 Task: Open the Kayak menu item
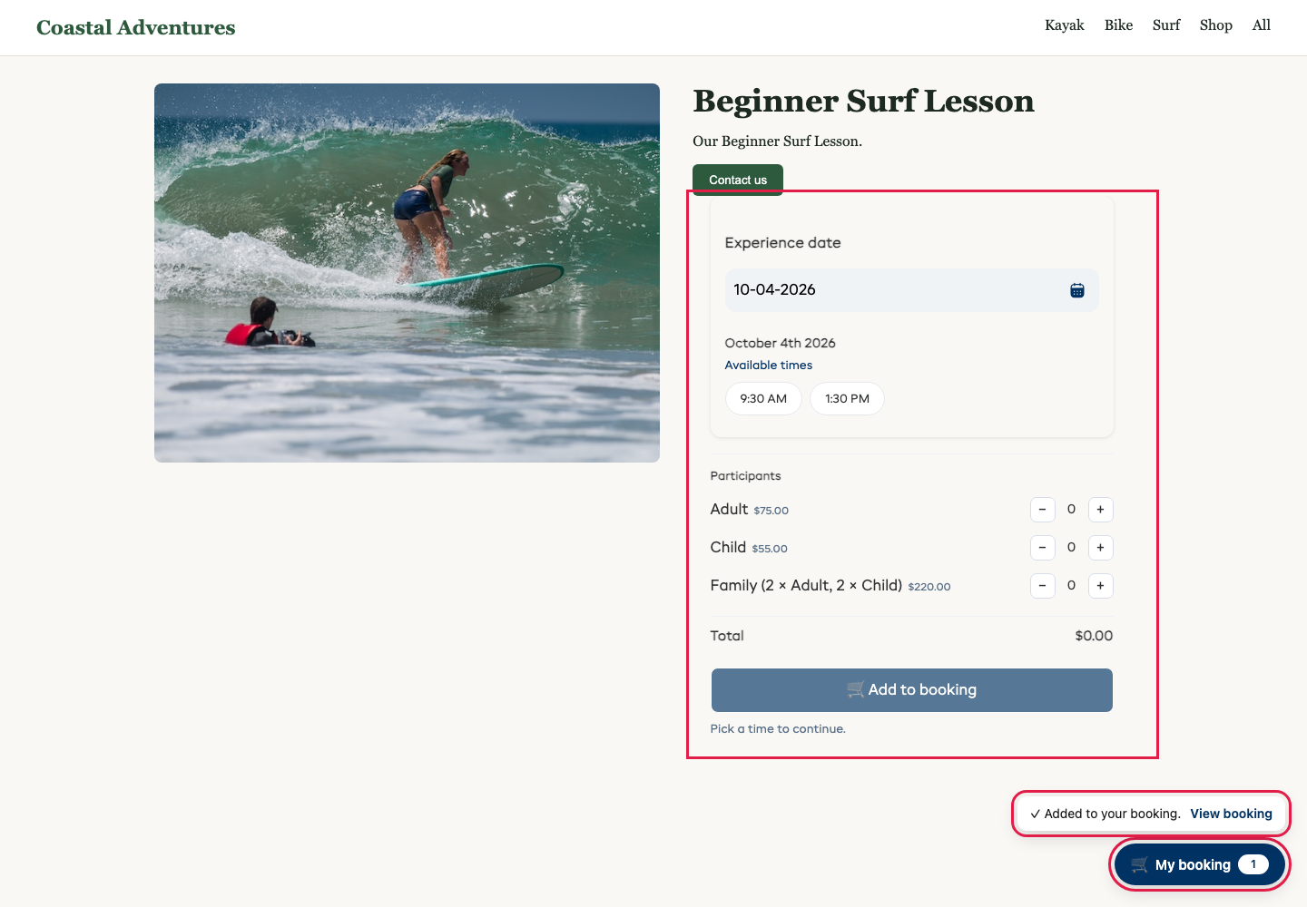point(1065,25)
